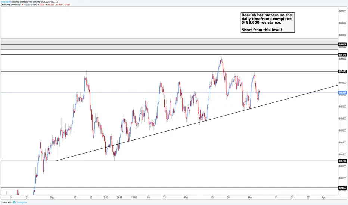This screenshot has height=205, width=348.
Task: Click the 89.000 price axis value
Action: coord(343,35)
